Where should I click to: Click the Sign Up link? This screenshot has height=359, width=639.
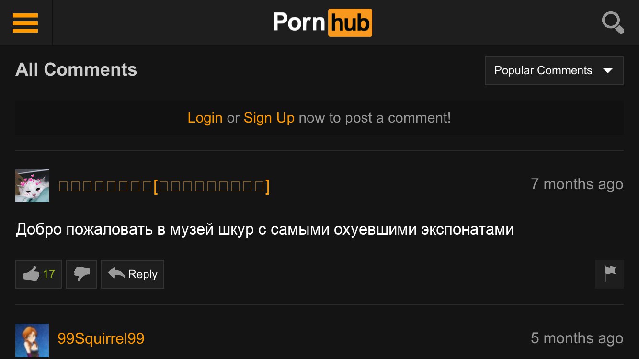coord(269,118)
